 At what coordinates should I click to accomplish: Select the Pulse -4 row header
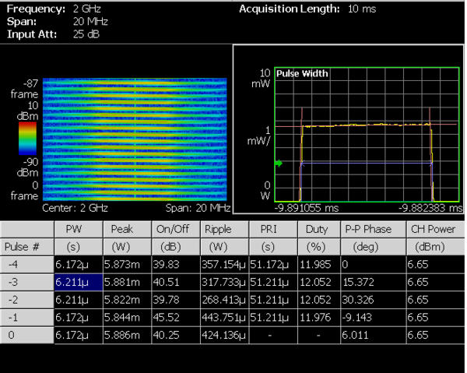tap(26, 264)
